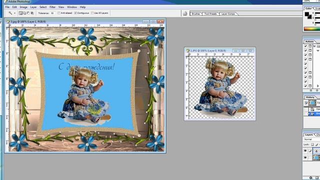This screenshot has height=180, width=320.
Task: Click the foreground color swatch in Color panel
Action: [307, 14]
